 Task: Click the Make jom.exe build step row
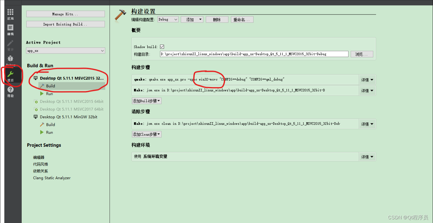pos(245,91)
